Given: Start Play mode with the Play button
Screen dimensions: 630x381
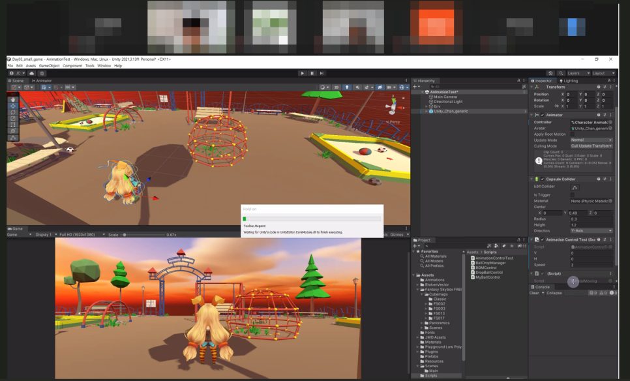Looking at the screenshot, I should pos(302,73).
